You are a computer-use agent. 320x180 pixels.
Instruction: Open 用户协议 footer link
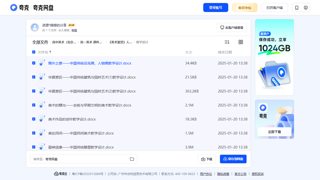click(x=206, y=174)
